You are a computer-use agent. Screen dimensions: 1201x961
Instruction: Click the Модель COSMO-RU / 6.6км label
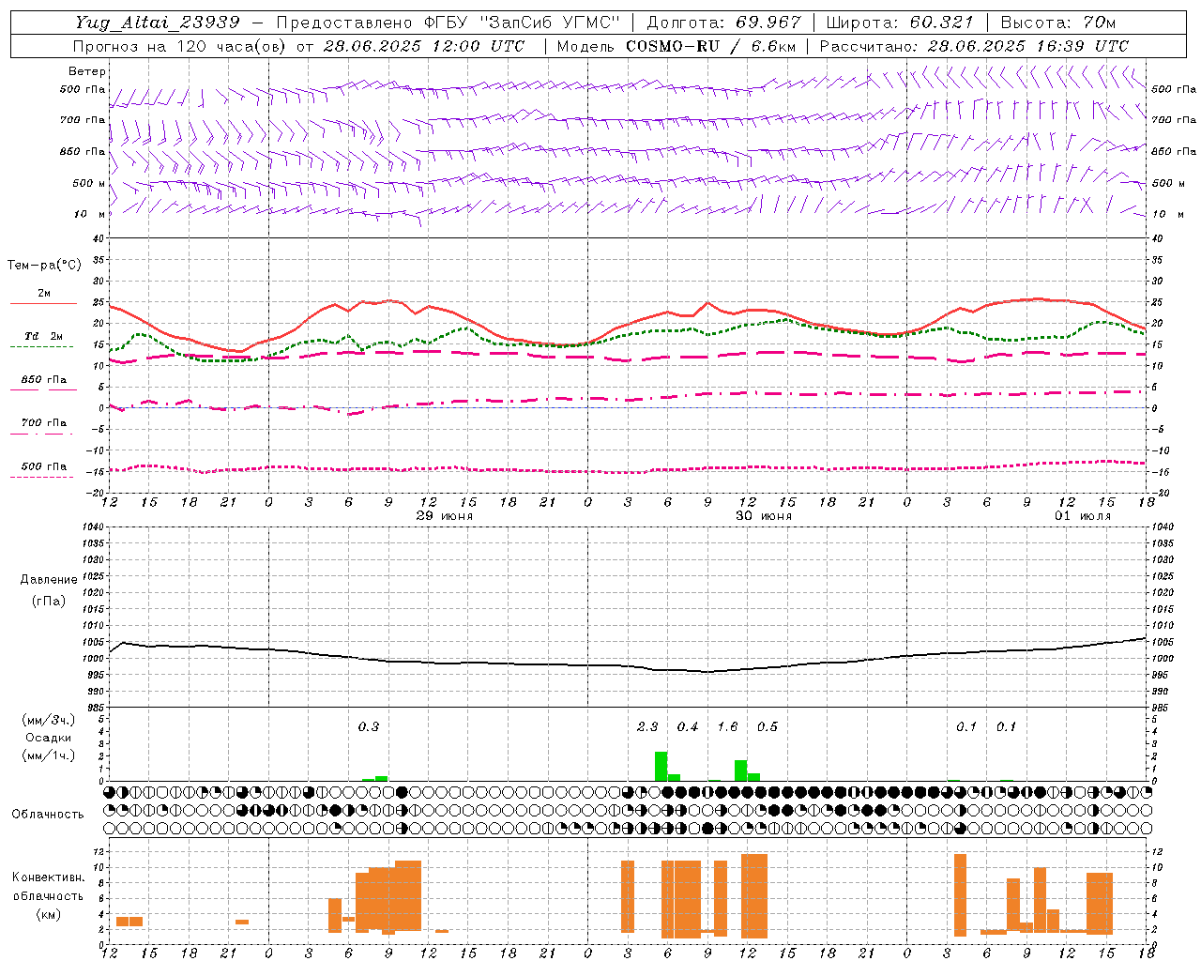[676, 46]
